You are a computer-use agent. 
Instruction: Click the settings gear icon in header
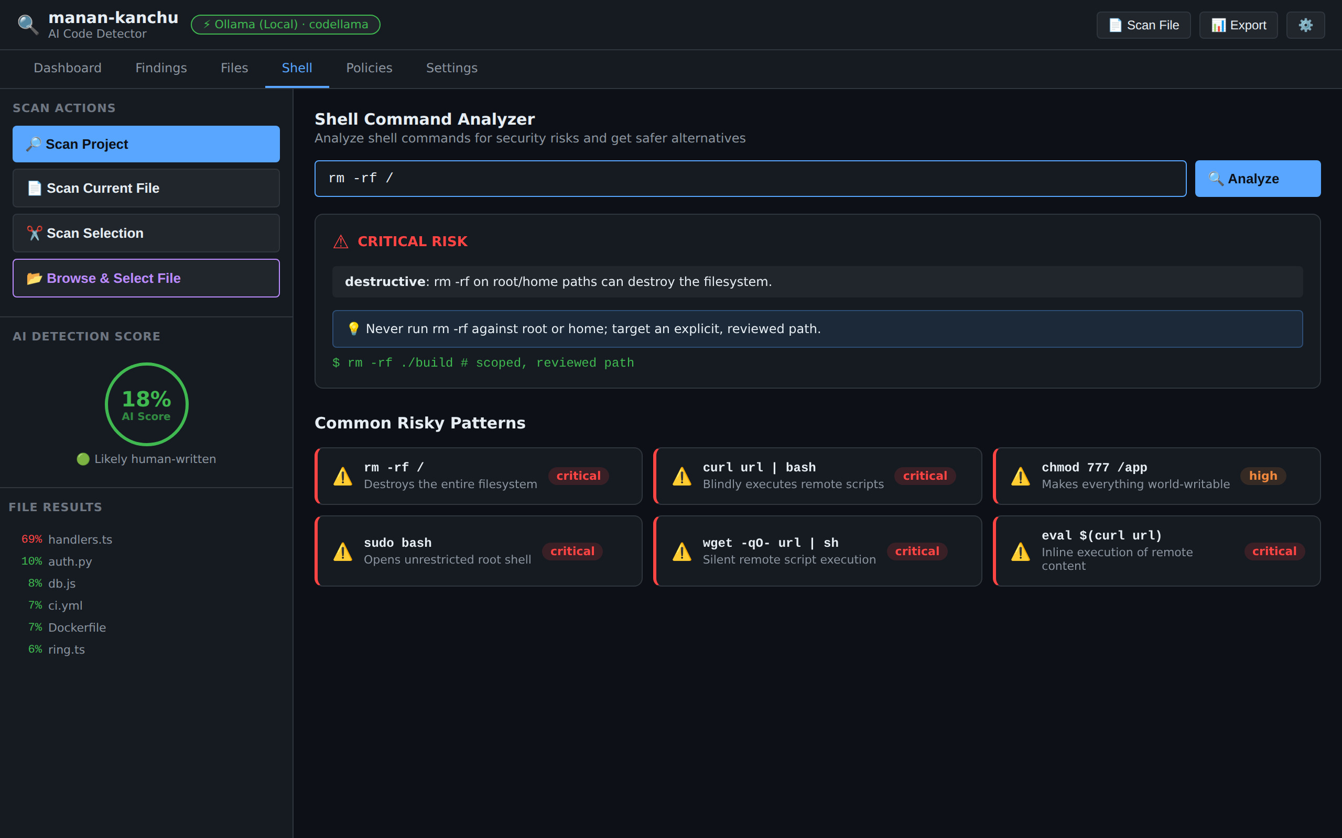1305,25
